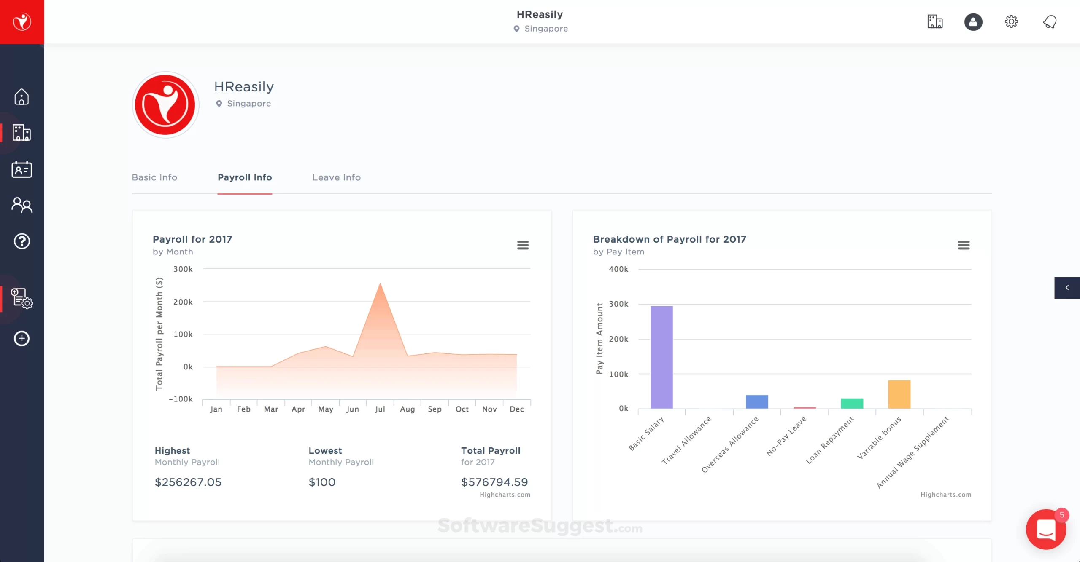
Task: Expand the collapsed right side panel arrow
Action: click(x=1067, y=288)
